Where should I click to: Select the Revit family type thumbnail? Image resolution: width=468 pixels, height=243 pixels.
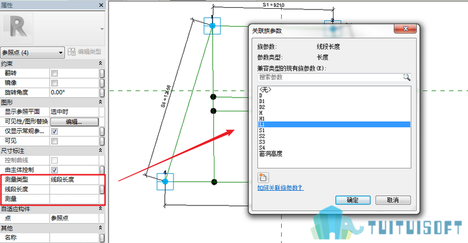(x=18, y=28)
